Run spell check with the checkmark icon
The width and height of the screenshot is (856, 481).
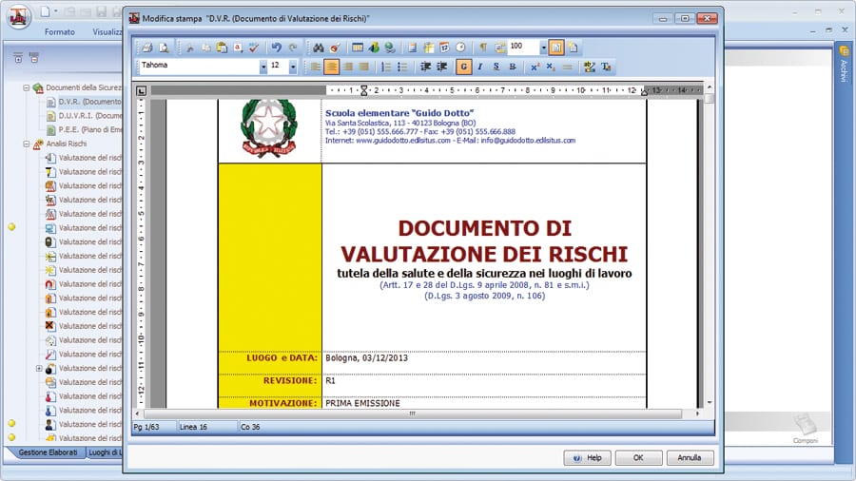[x=254, y=48]
